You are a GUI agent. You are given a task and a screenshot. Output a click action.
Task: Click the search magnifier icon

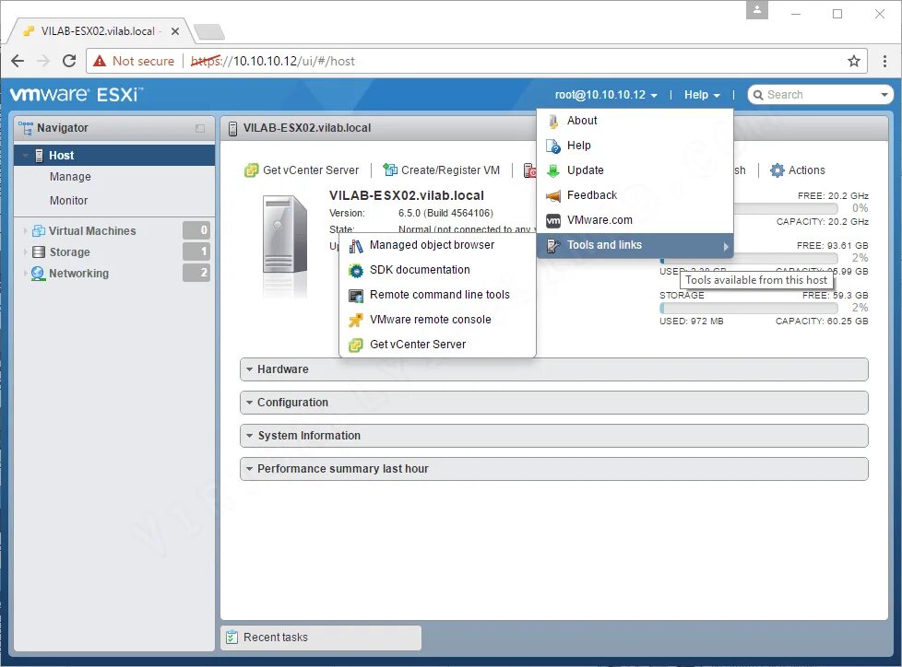point(757,94)
